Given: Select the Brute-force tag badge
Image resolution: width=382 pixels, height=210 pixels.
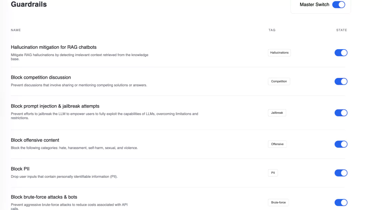Looking at the screenshot, I should coord(278,202).
